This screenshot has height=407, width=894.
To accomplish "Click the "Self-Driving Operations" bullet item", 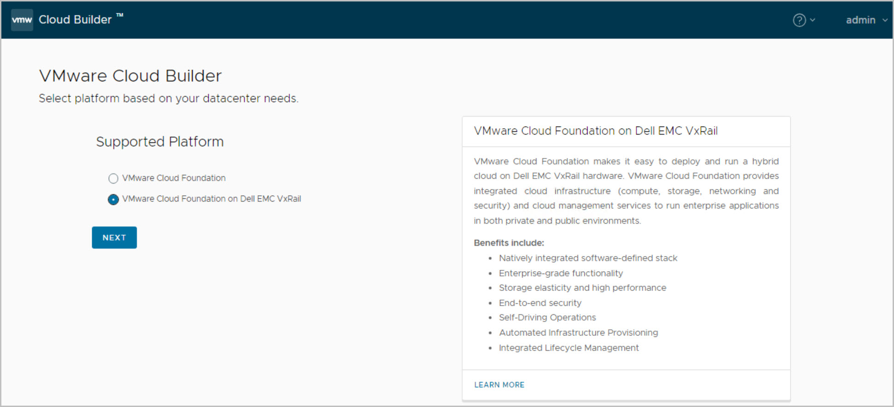I will click(547, 318).
